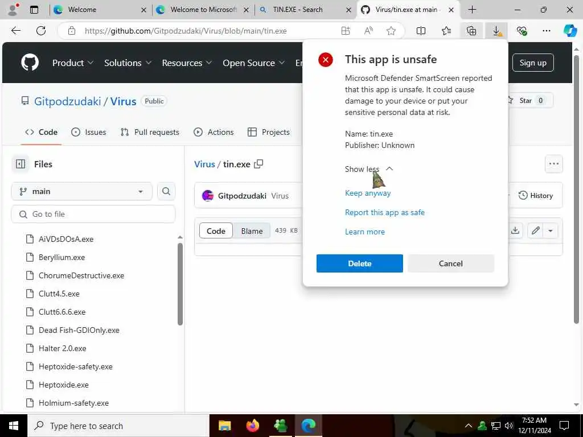Screen dimensions: 583x437
Task: Switch to Welcome tab
Action: point(99,10)
